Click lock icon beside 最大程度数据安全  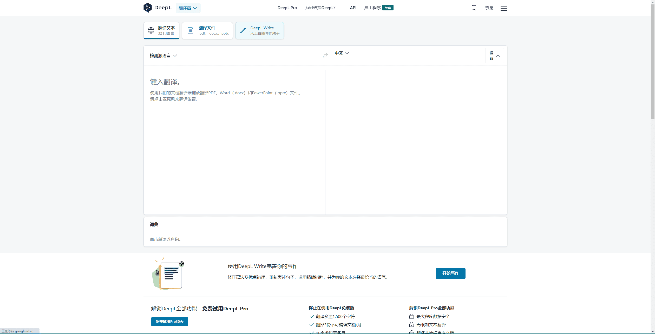tap(411, 316)
